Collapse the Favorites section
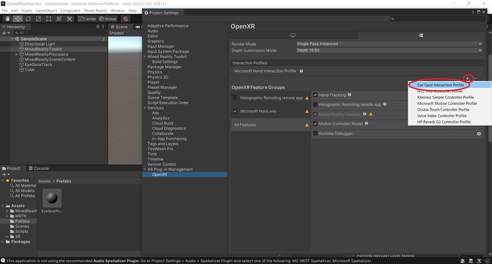The height and width of the screenshot is (264, 492). (x=3, y=180)
